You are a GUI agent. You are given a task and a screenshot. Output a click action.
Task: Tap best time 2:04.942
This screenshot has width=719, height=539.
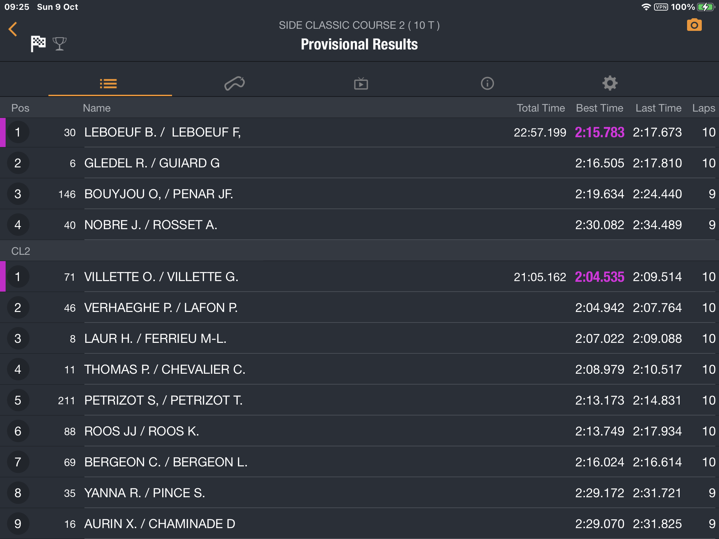point(600,308)
